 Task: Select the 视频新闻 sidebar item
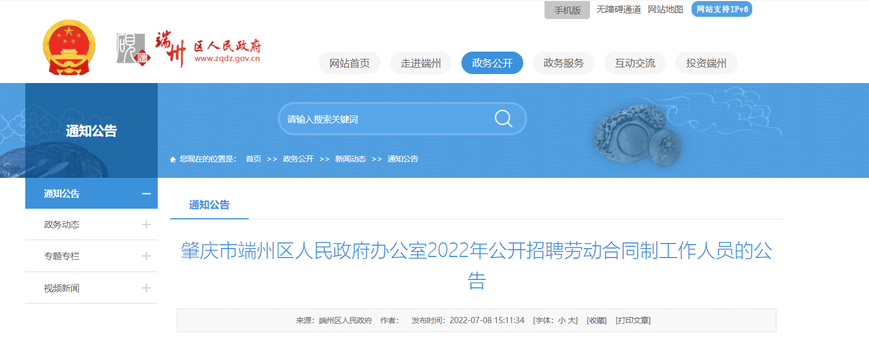click(92, 288)
